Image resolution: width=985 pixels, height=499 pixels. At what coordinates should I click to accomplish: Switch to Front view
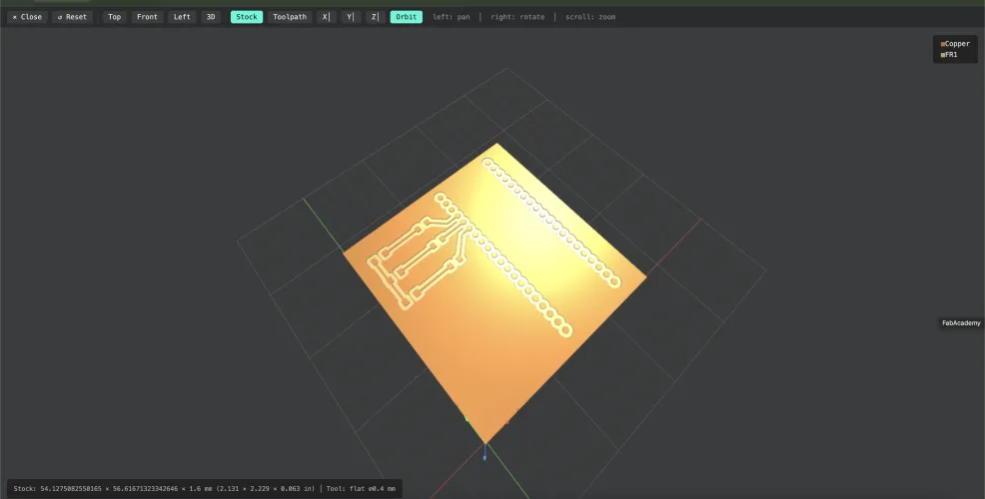[147, 17]
